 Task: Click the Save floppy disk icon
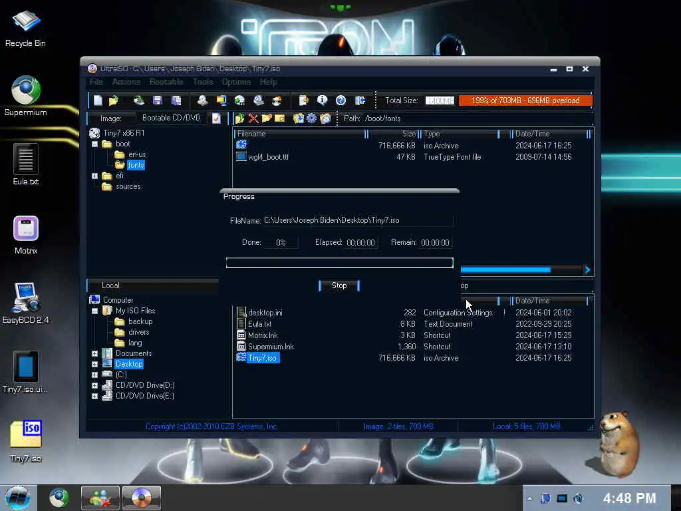(157, 100)
